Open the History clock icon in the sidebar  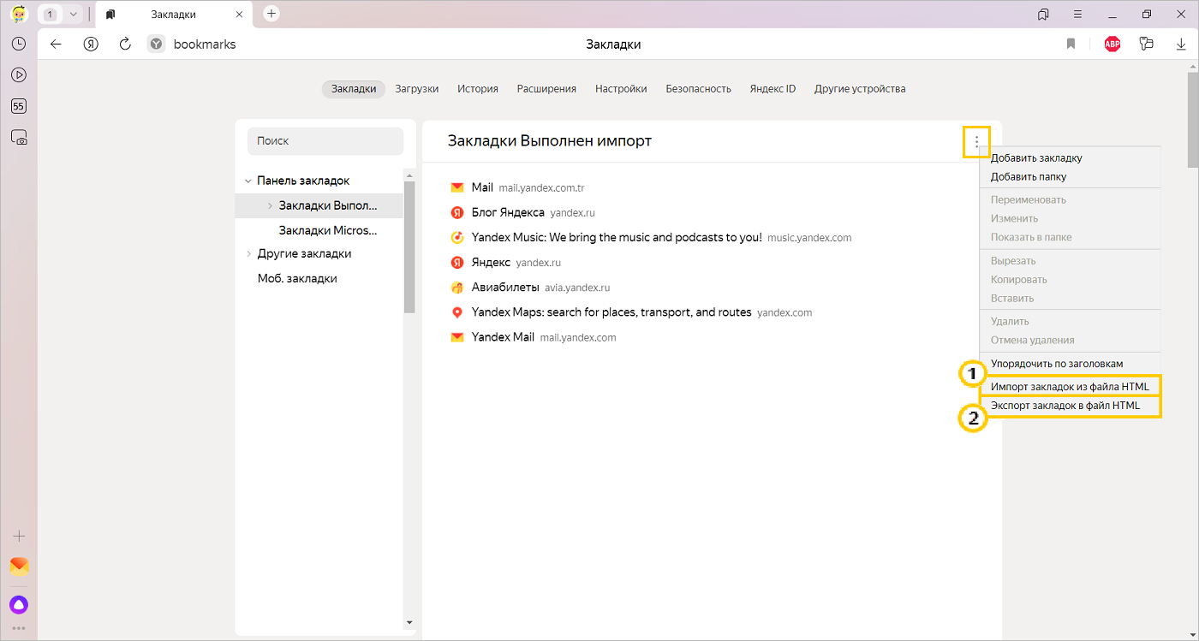tap(18, 44)
